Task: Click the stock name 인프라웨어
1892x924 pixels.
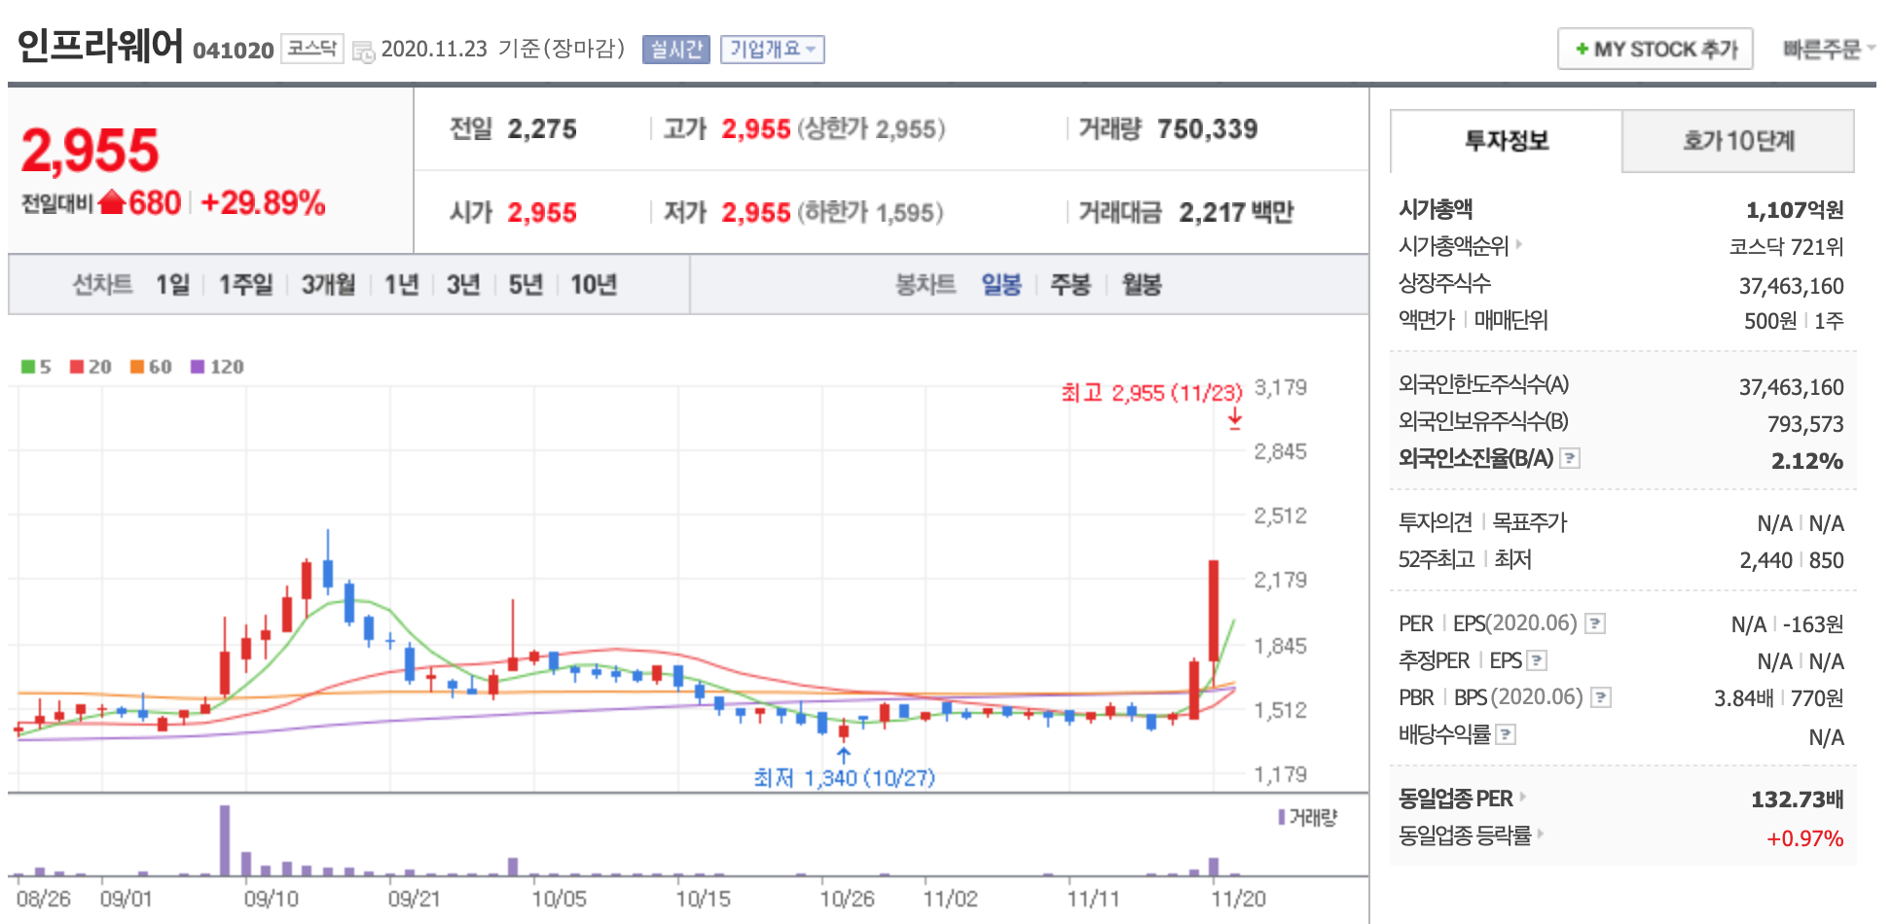Action: click(x=100, y=46)
